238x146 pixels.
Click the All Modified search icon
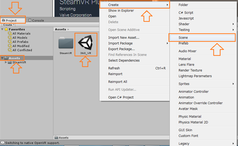tap(10, 46)
